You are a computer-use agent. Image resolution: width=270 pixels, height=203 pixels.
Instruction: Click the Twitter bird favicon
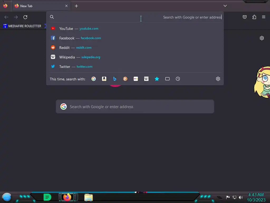pos(53,66)
